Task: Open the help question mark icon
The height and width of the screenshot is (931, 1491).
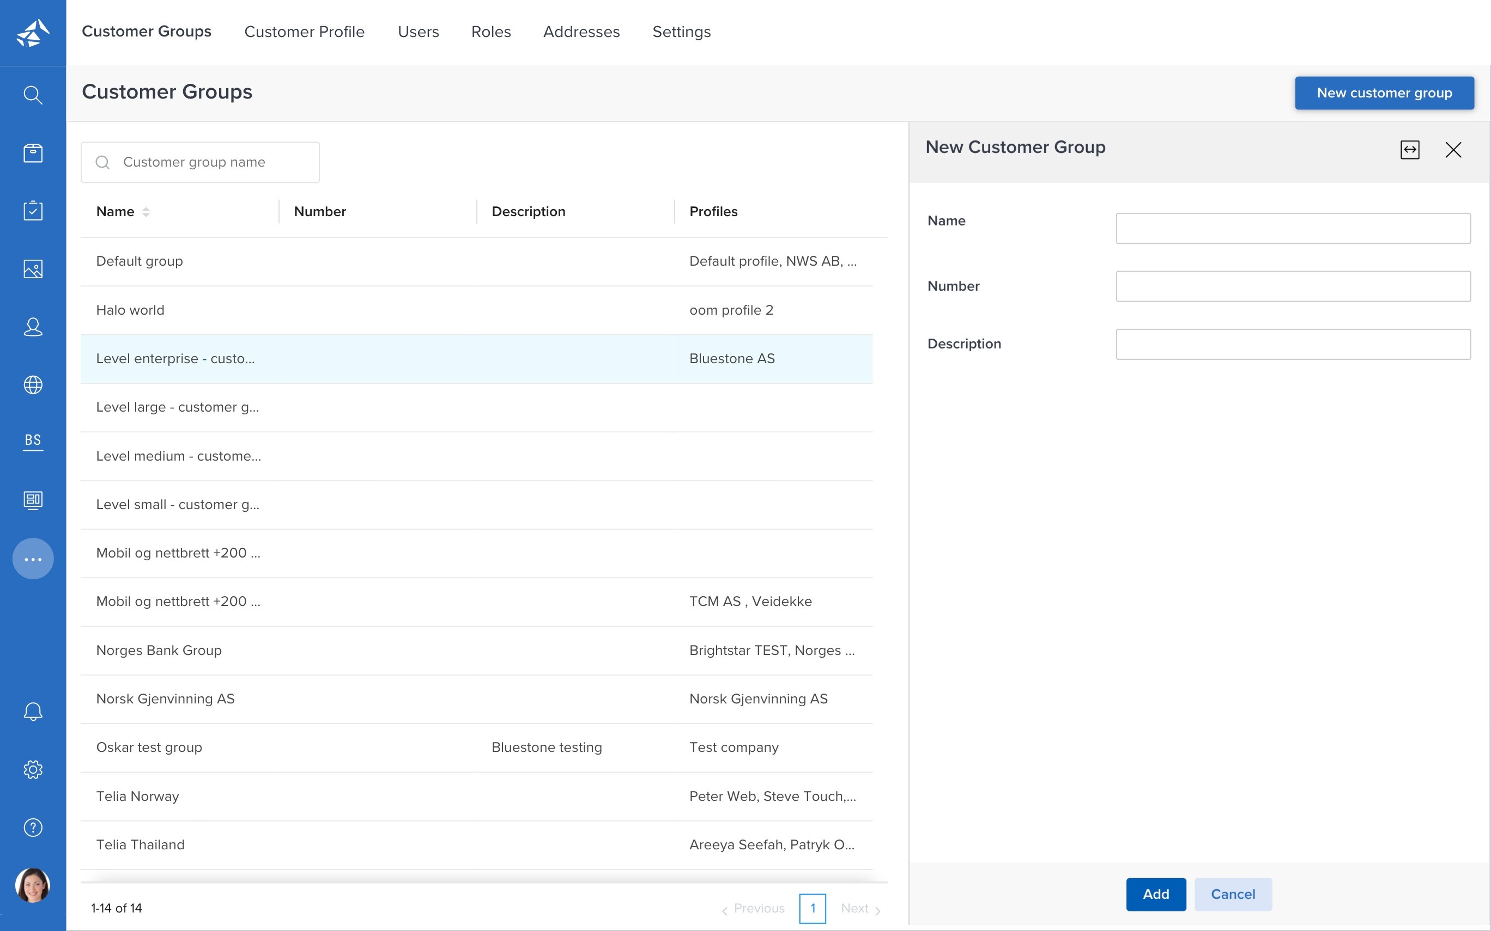Action: click(x=33, y=827)
